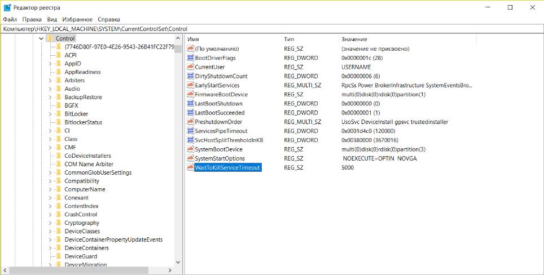Click the LastBootSucceeded DWORD icon
The width and height of the screenshot is (544, 275).
190,113
